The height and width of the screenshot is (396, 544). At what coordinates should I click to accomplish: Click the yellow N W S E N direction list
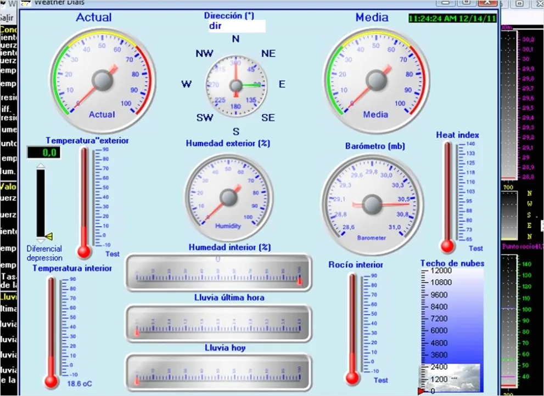529,215
